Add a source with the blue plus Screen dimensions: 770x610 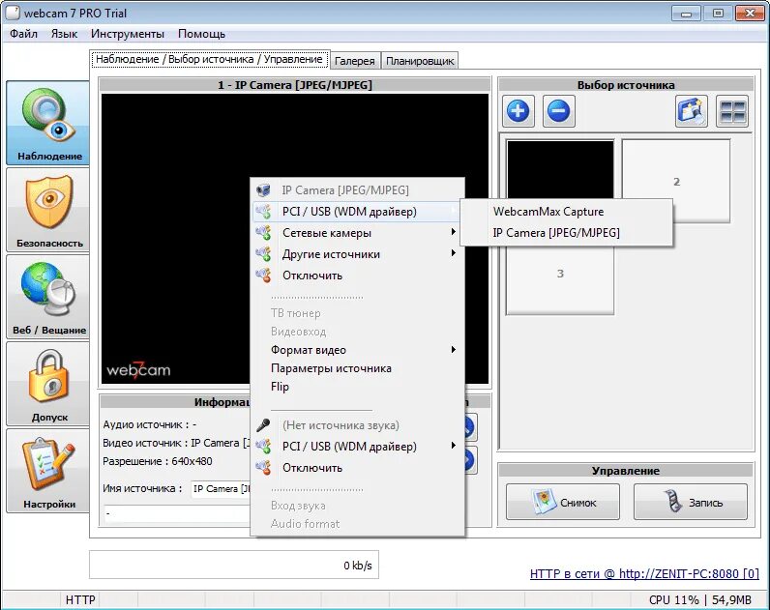coord(518,111)
